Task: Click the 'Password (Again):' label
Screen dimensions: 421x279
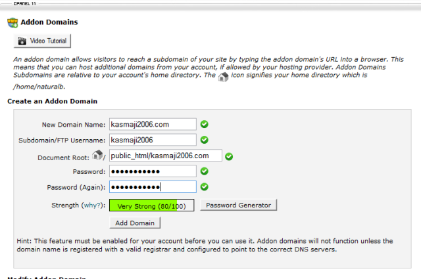Action: coord(76,187)
